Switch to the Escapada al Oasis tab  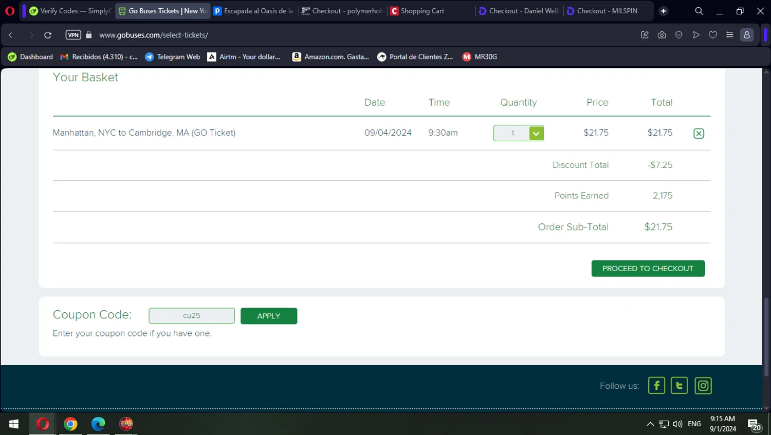[x=253, y=11]
